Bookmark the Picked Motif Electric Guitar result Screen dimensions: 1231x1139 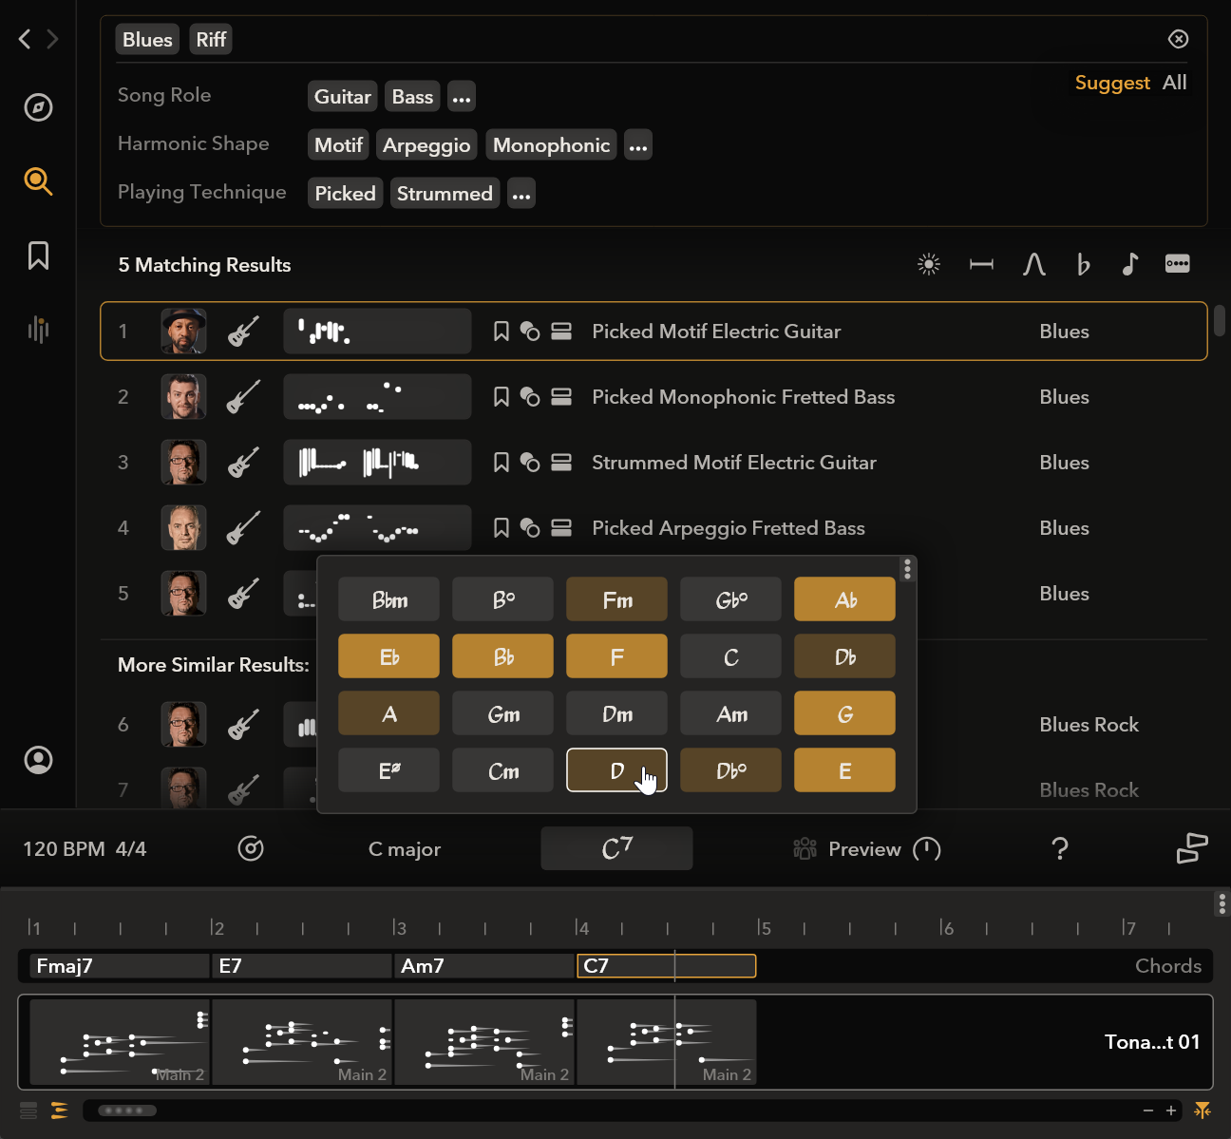point(502,332)
